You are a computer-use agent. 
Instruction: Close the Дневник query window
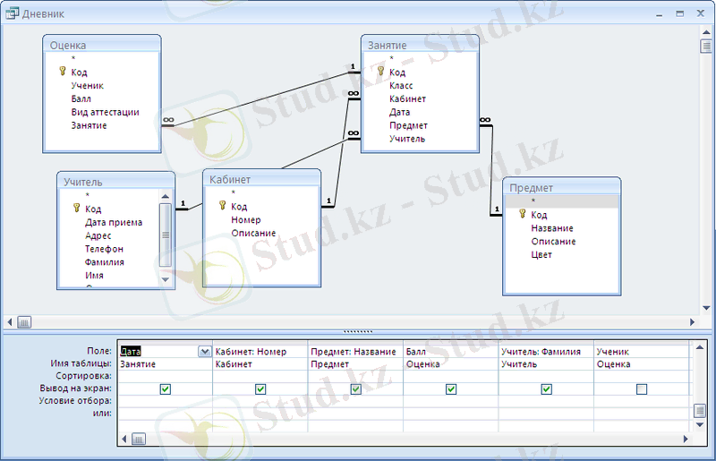701,13
